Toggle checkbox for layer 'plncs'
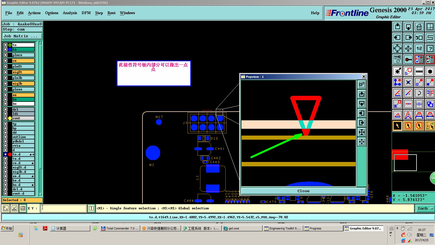The width and height of the screenshot is (435, 245). pos(5,55)
